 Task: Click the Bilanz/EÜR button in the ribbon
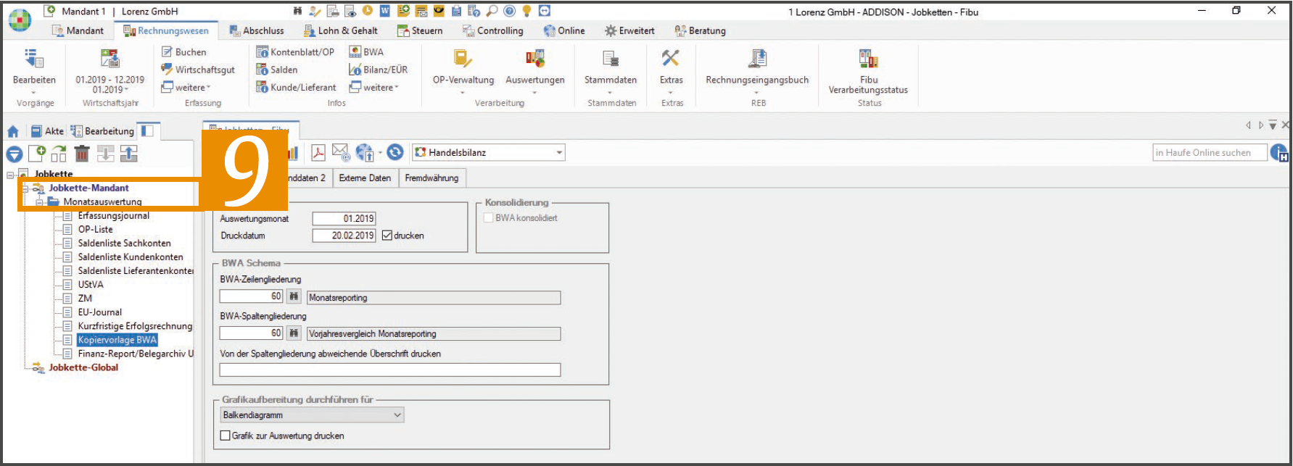click(379, 70)
